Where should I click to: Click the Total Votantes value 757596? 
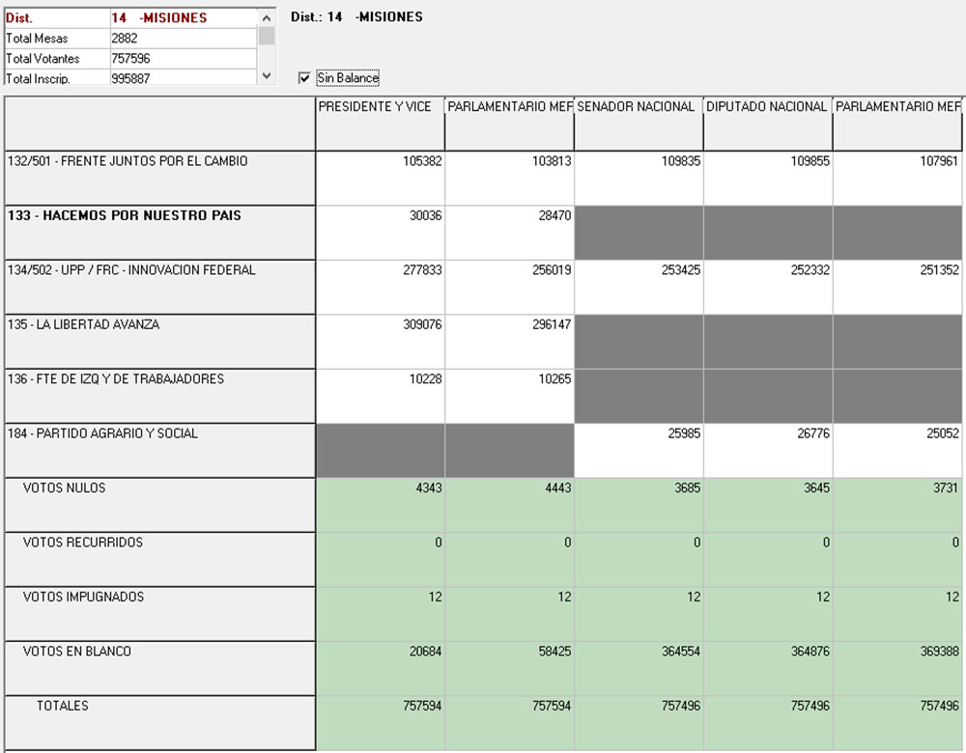[x=182, y=59]
